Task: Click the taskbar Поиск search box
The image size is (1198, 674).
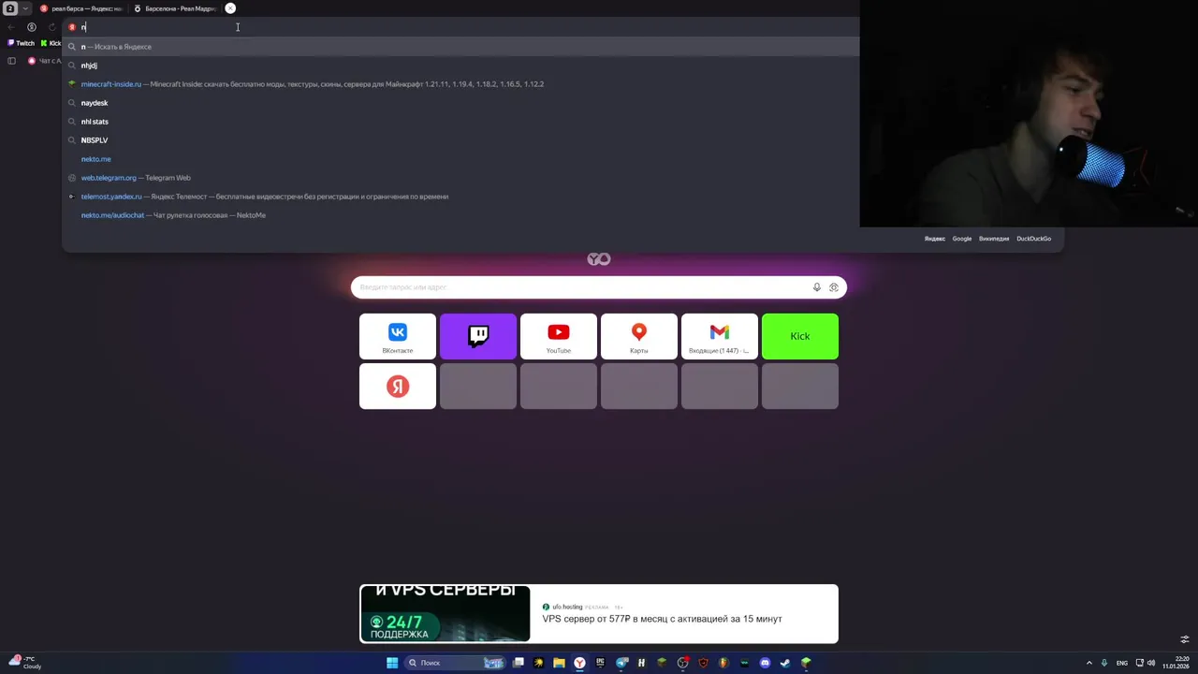Action: click(x=455, y=663)
